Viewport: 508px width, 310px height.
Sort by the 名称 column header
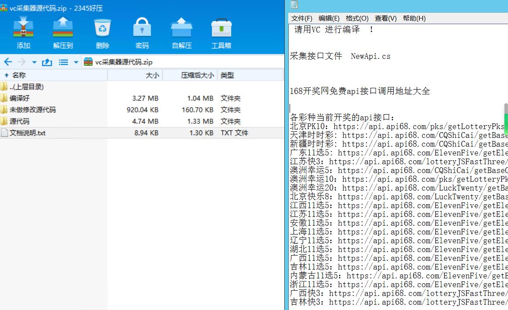click(x=54, y=75)
